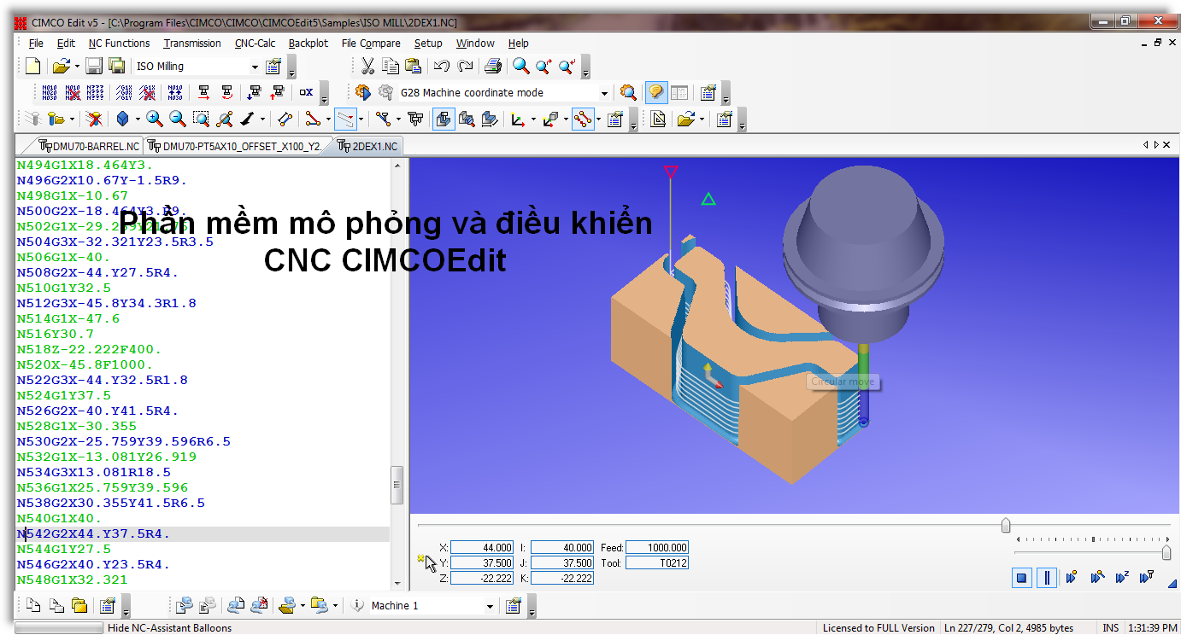Save the file with the single floppy disk icon
The width and height of the screenshot is (1181, 635).
(x=94, y=66)
